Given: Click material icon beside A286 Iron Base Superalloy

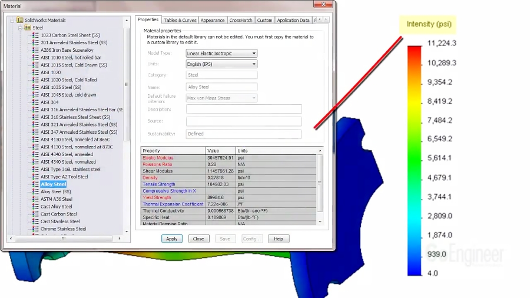Looking at the screenshot, I should pos(35,50).
